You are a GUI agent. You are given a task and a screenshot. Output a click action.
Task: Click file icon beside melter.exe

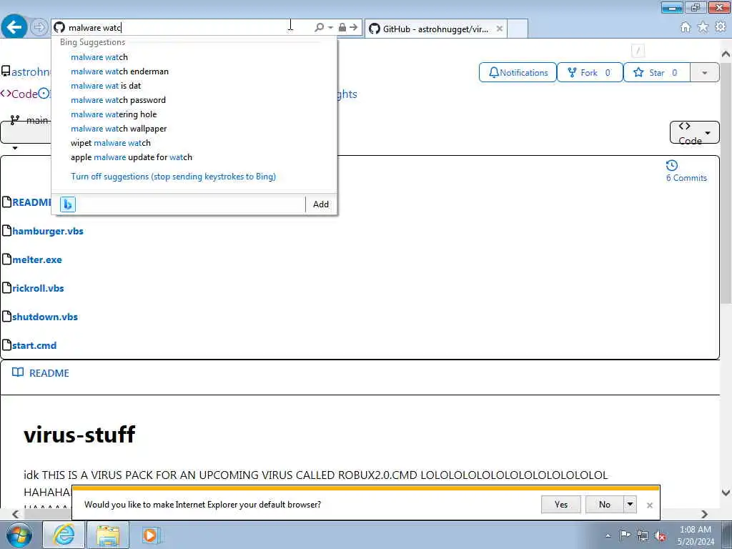tap(6, 259)
